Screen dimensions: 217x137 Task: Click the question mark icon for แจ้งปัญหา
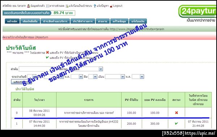95,6
